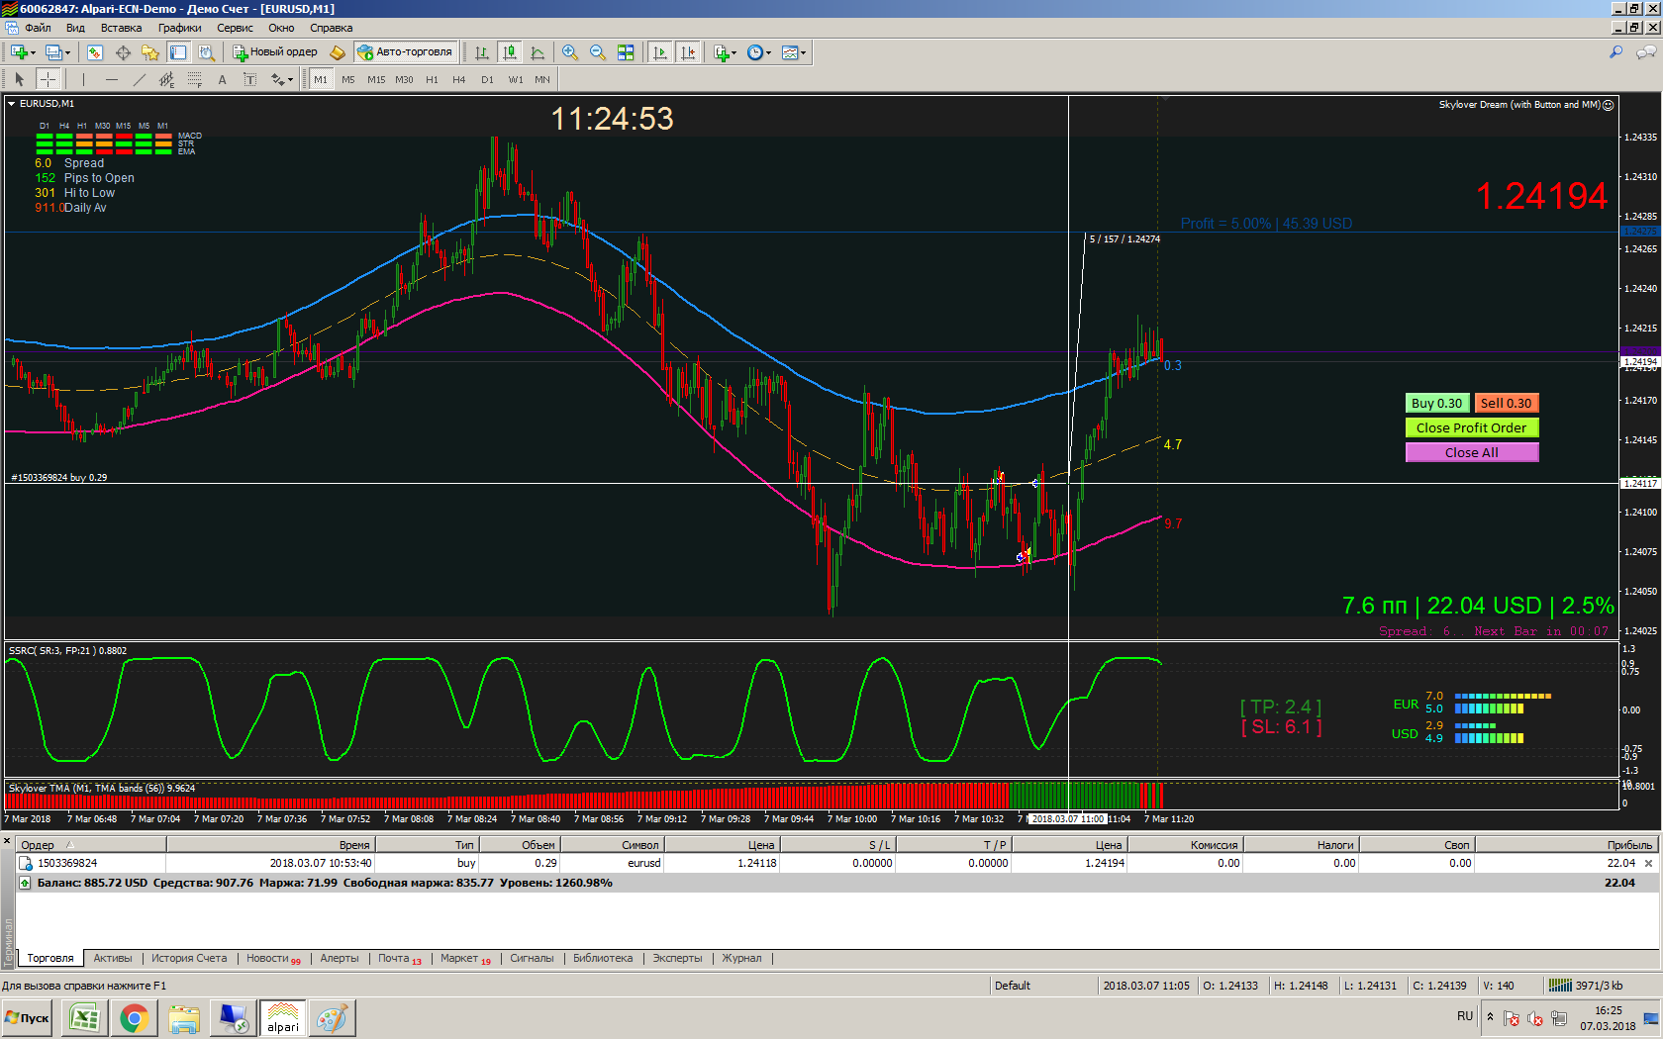Switch to История Счета tab
The height and width of the screenshot is (1039, 1663).
(189, 958)
